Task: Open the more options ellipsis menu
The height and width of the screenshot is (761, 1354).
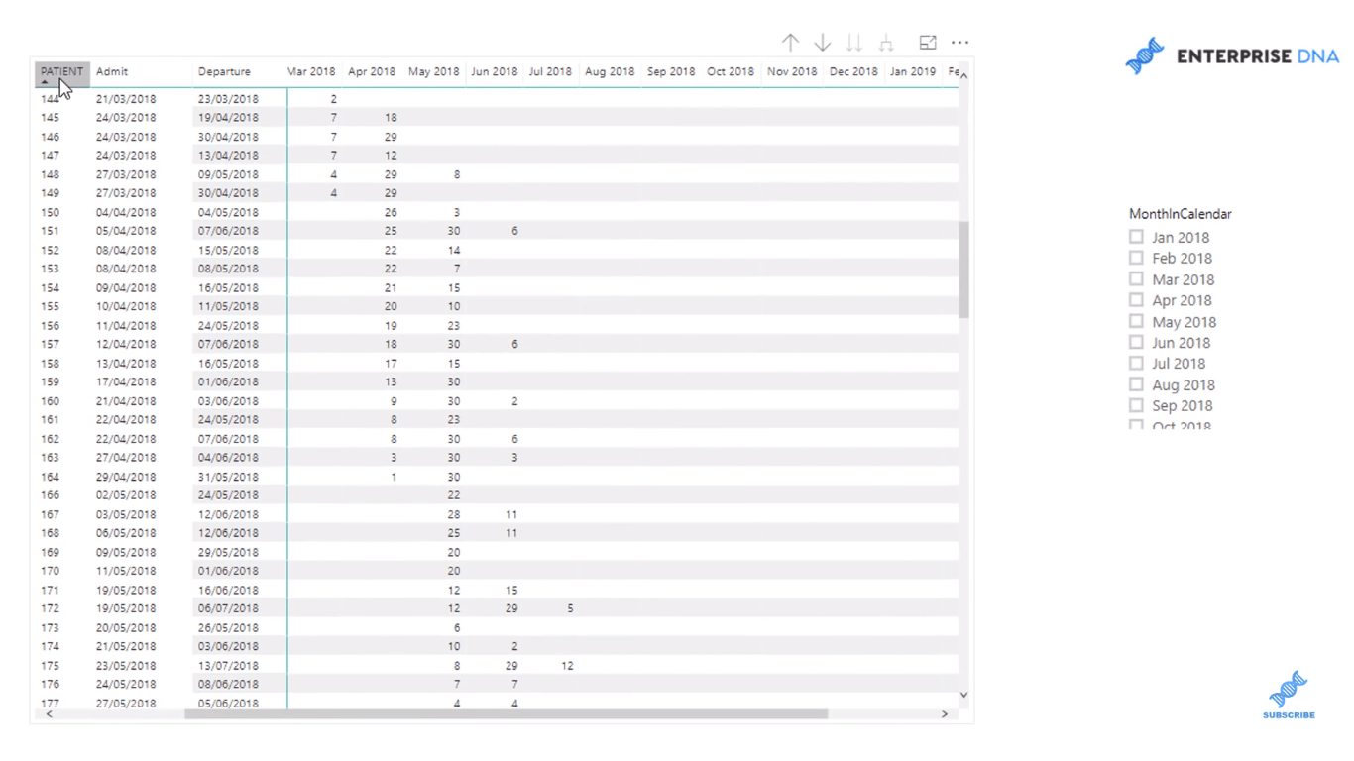Action: point(959,43)
